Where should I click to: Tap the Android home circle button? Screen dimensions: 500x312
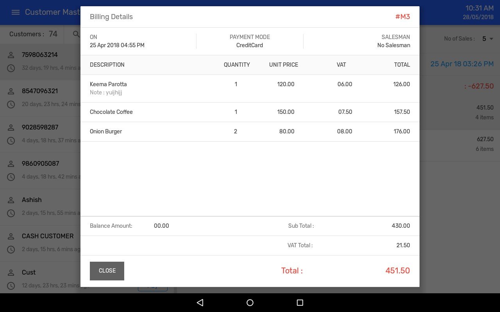click(250, 303)
